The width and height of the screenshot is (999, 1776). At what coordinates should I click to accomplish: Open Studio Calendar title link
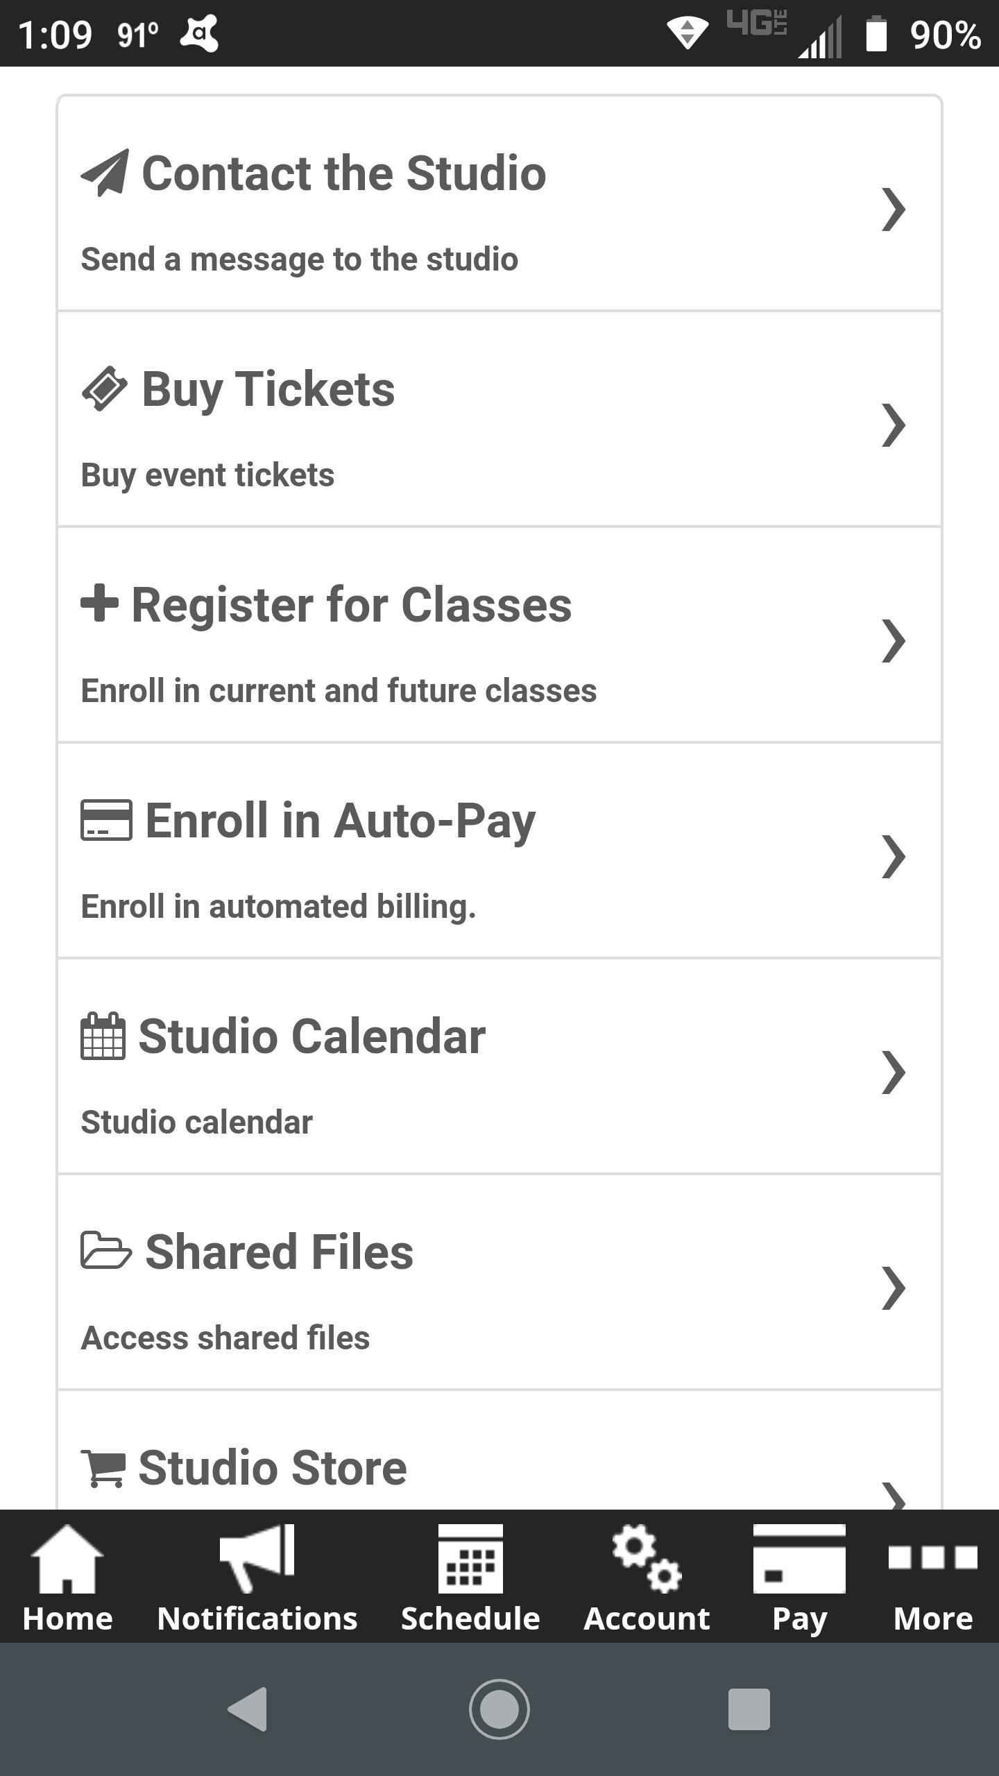click(311, 1036)
